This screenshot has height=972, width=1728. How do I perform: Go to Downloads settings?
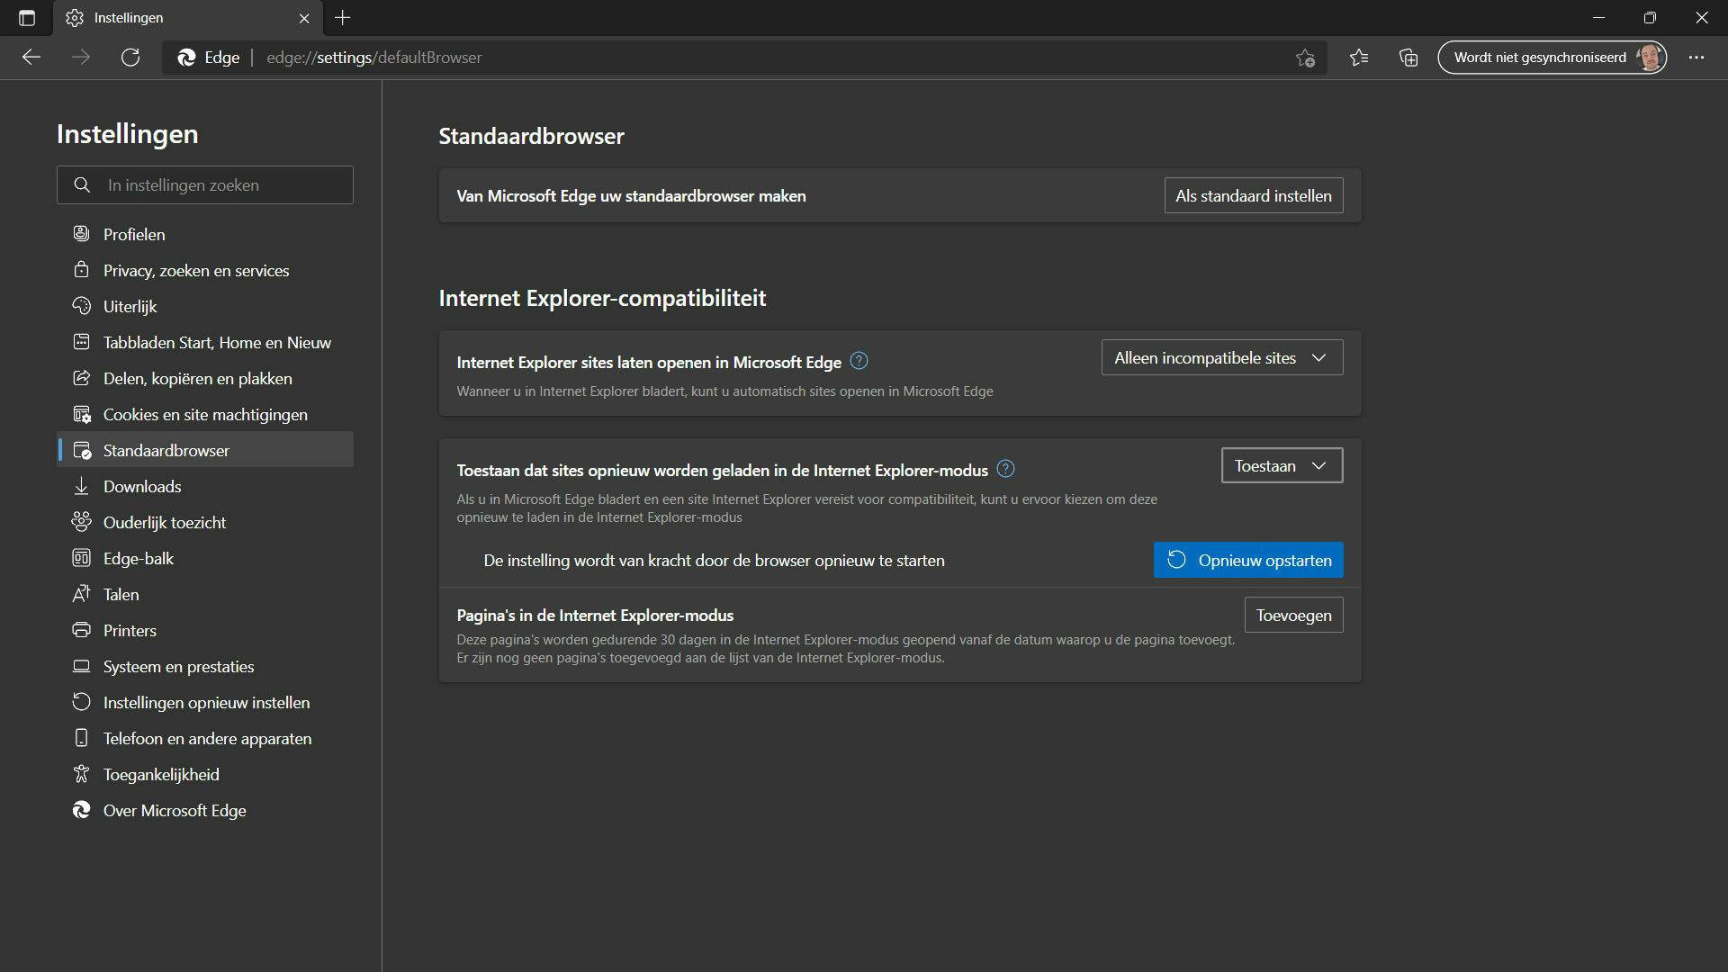pyautogui.click(x=142, y=486)
